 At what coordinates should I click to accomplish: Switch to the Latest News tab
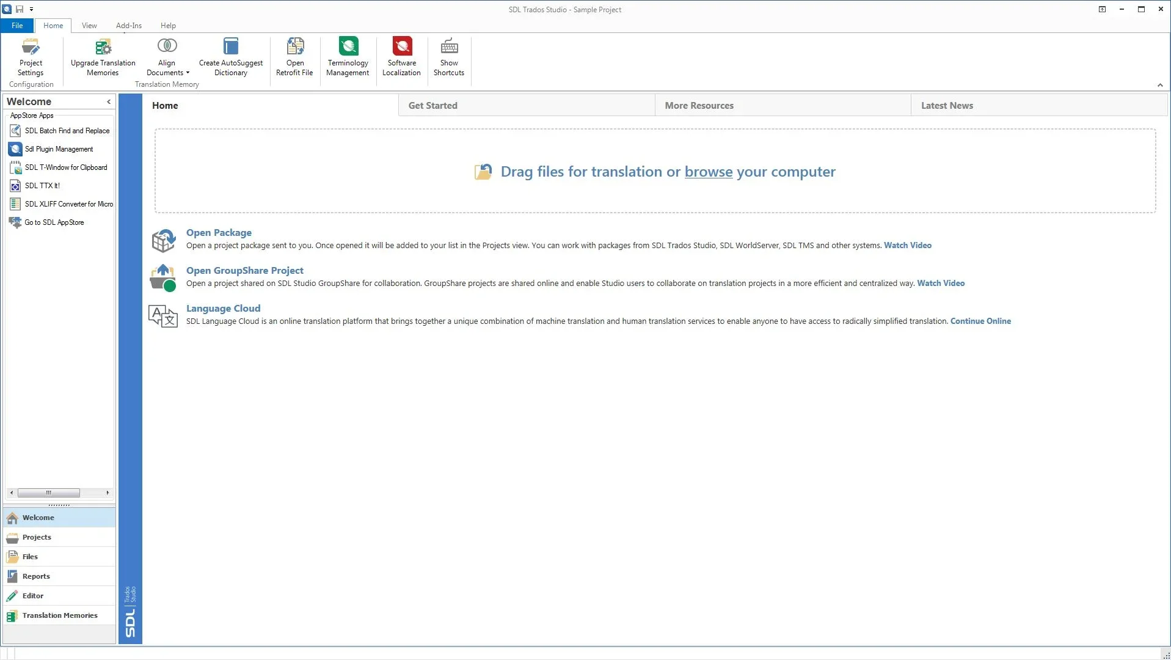pyautogui.click(x=946, y=106)
